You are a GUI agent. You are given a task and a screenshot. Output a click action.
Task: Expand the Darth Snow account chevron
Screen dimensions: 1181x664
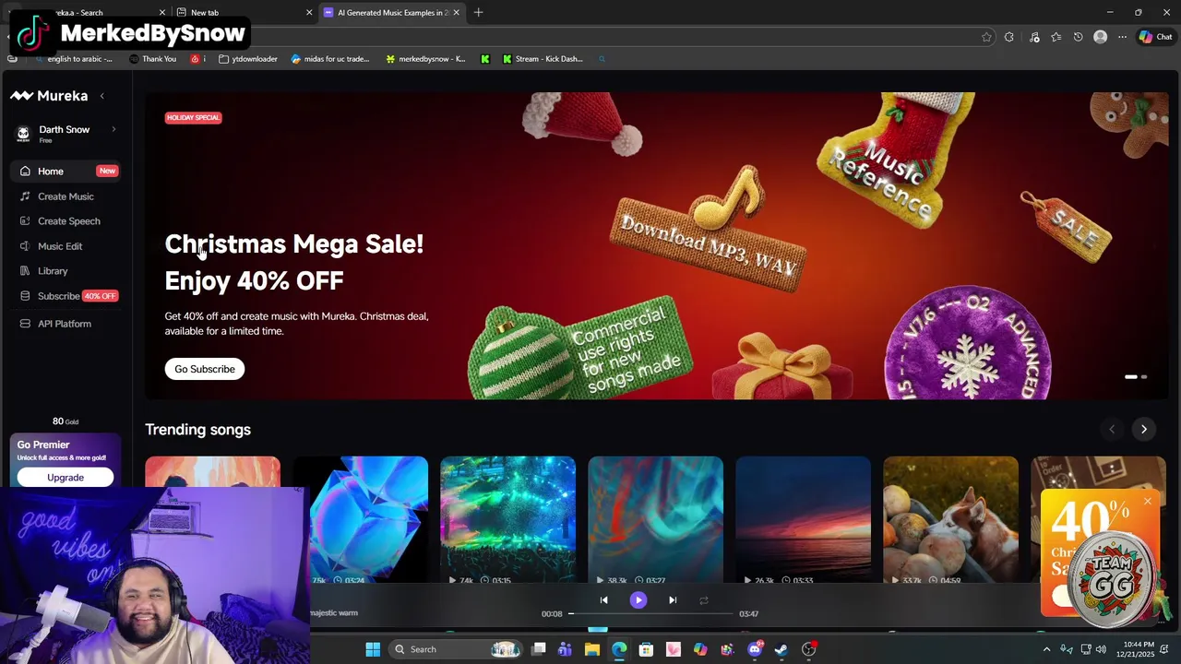pyautogui.click(x=113, y=129)
